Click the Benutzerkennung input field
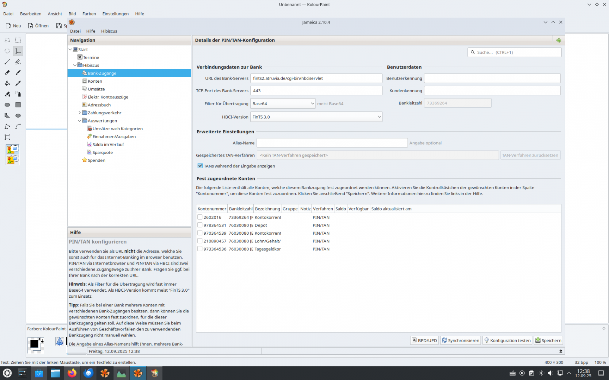609x380 pixels. (x=492, y=78)
